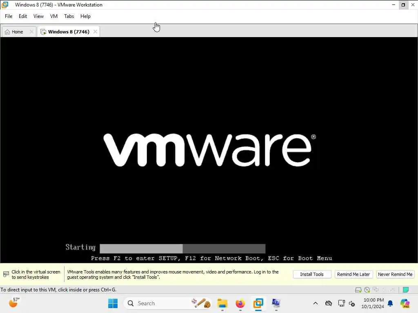418x313 pixels.
Task: Open the weather widget showing 57°
Action: pyautogui.click(x=14, y=303)
